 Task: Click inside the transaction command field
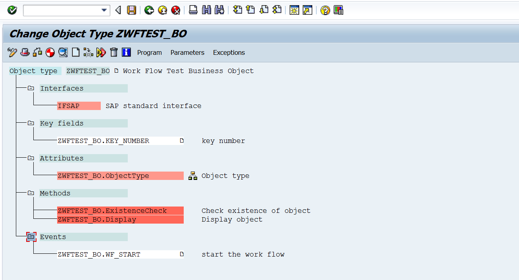tap(62, 11)
